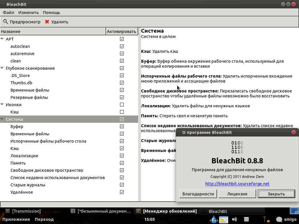This screenshot has height=224, width=299.
Task: Open the Приложения panel menu
Action: [16, 219]
